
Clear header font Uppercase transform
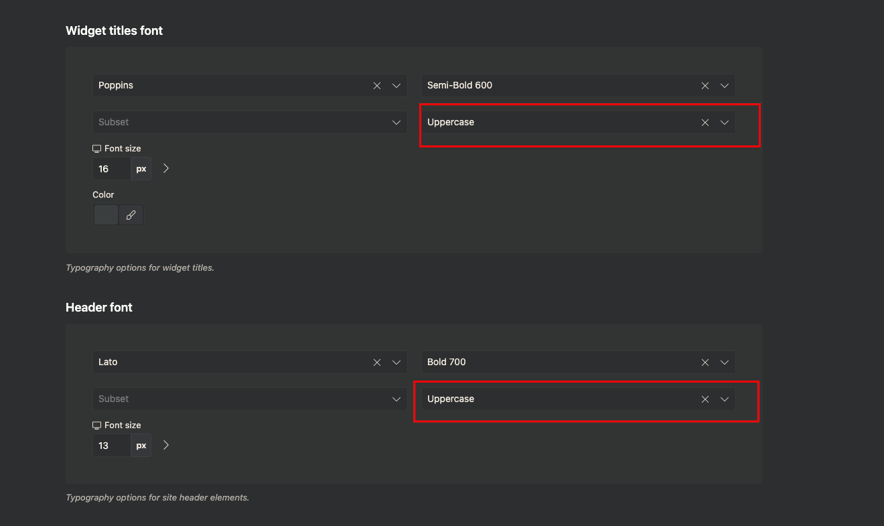tap(705, 399)
